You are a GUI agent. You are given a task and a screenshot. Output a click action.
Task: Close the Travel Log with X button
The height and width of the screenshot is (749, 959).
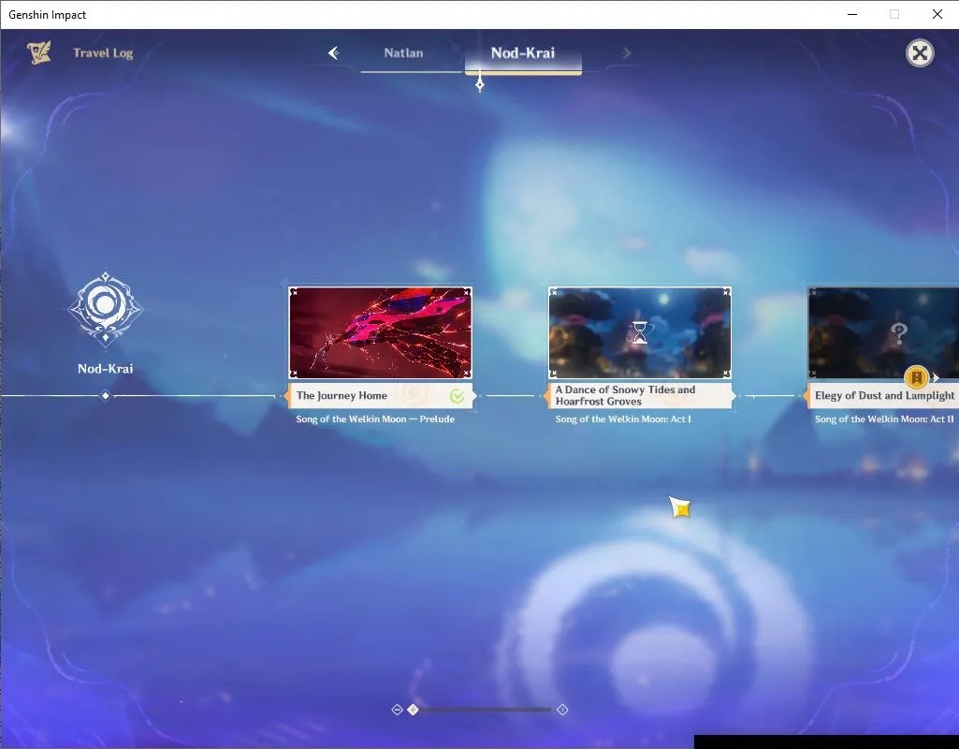[x=920, y=53]
